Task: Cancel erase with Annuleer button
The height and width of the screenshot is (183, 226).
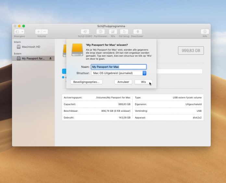Action: point(123,82)
